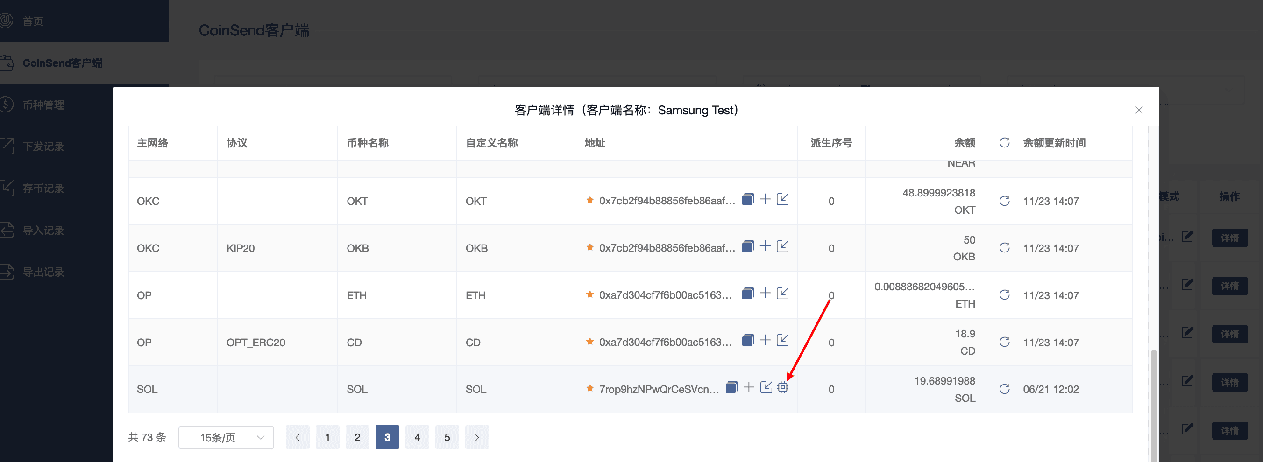
Task: Refresh the OKT balance
Action: click(x=1004, y=201)
